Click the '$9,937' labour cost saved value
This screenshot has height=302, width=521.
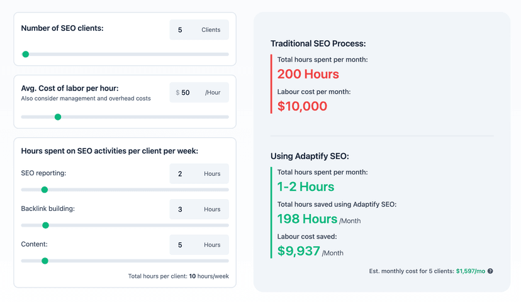pos(299,251)
